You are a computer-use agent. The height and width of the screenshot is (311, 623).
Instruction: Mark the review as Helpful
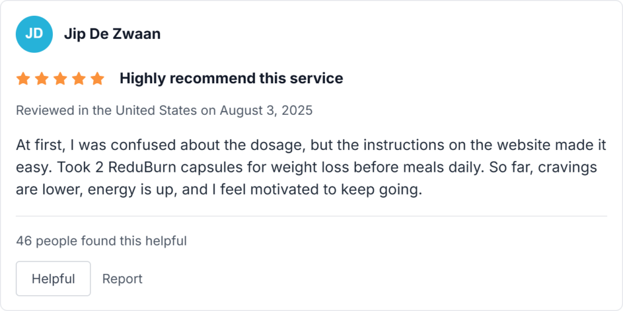click(x=53, y=279)
